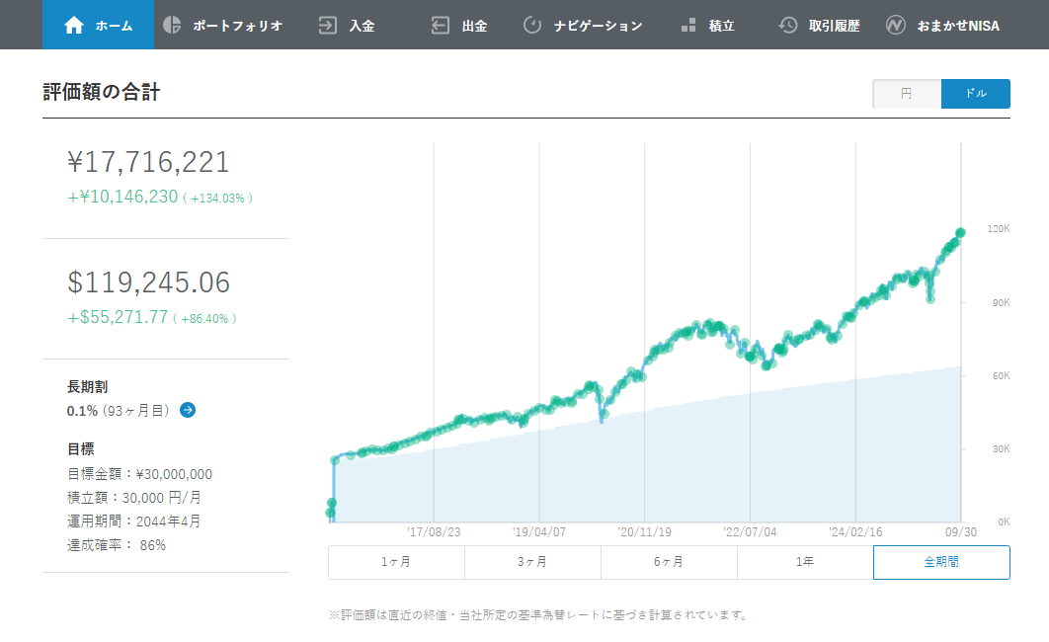The height and width of the screenshot is (642, 1049).
Task: Select the latest data point near 09/30
Action: [x=958, y=231]
